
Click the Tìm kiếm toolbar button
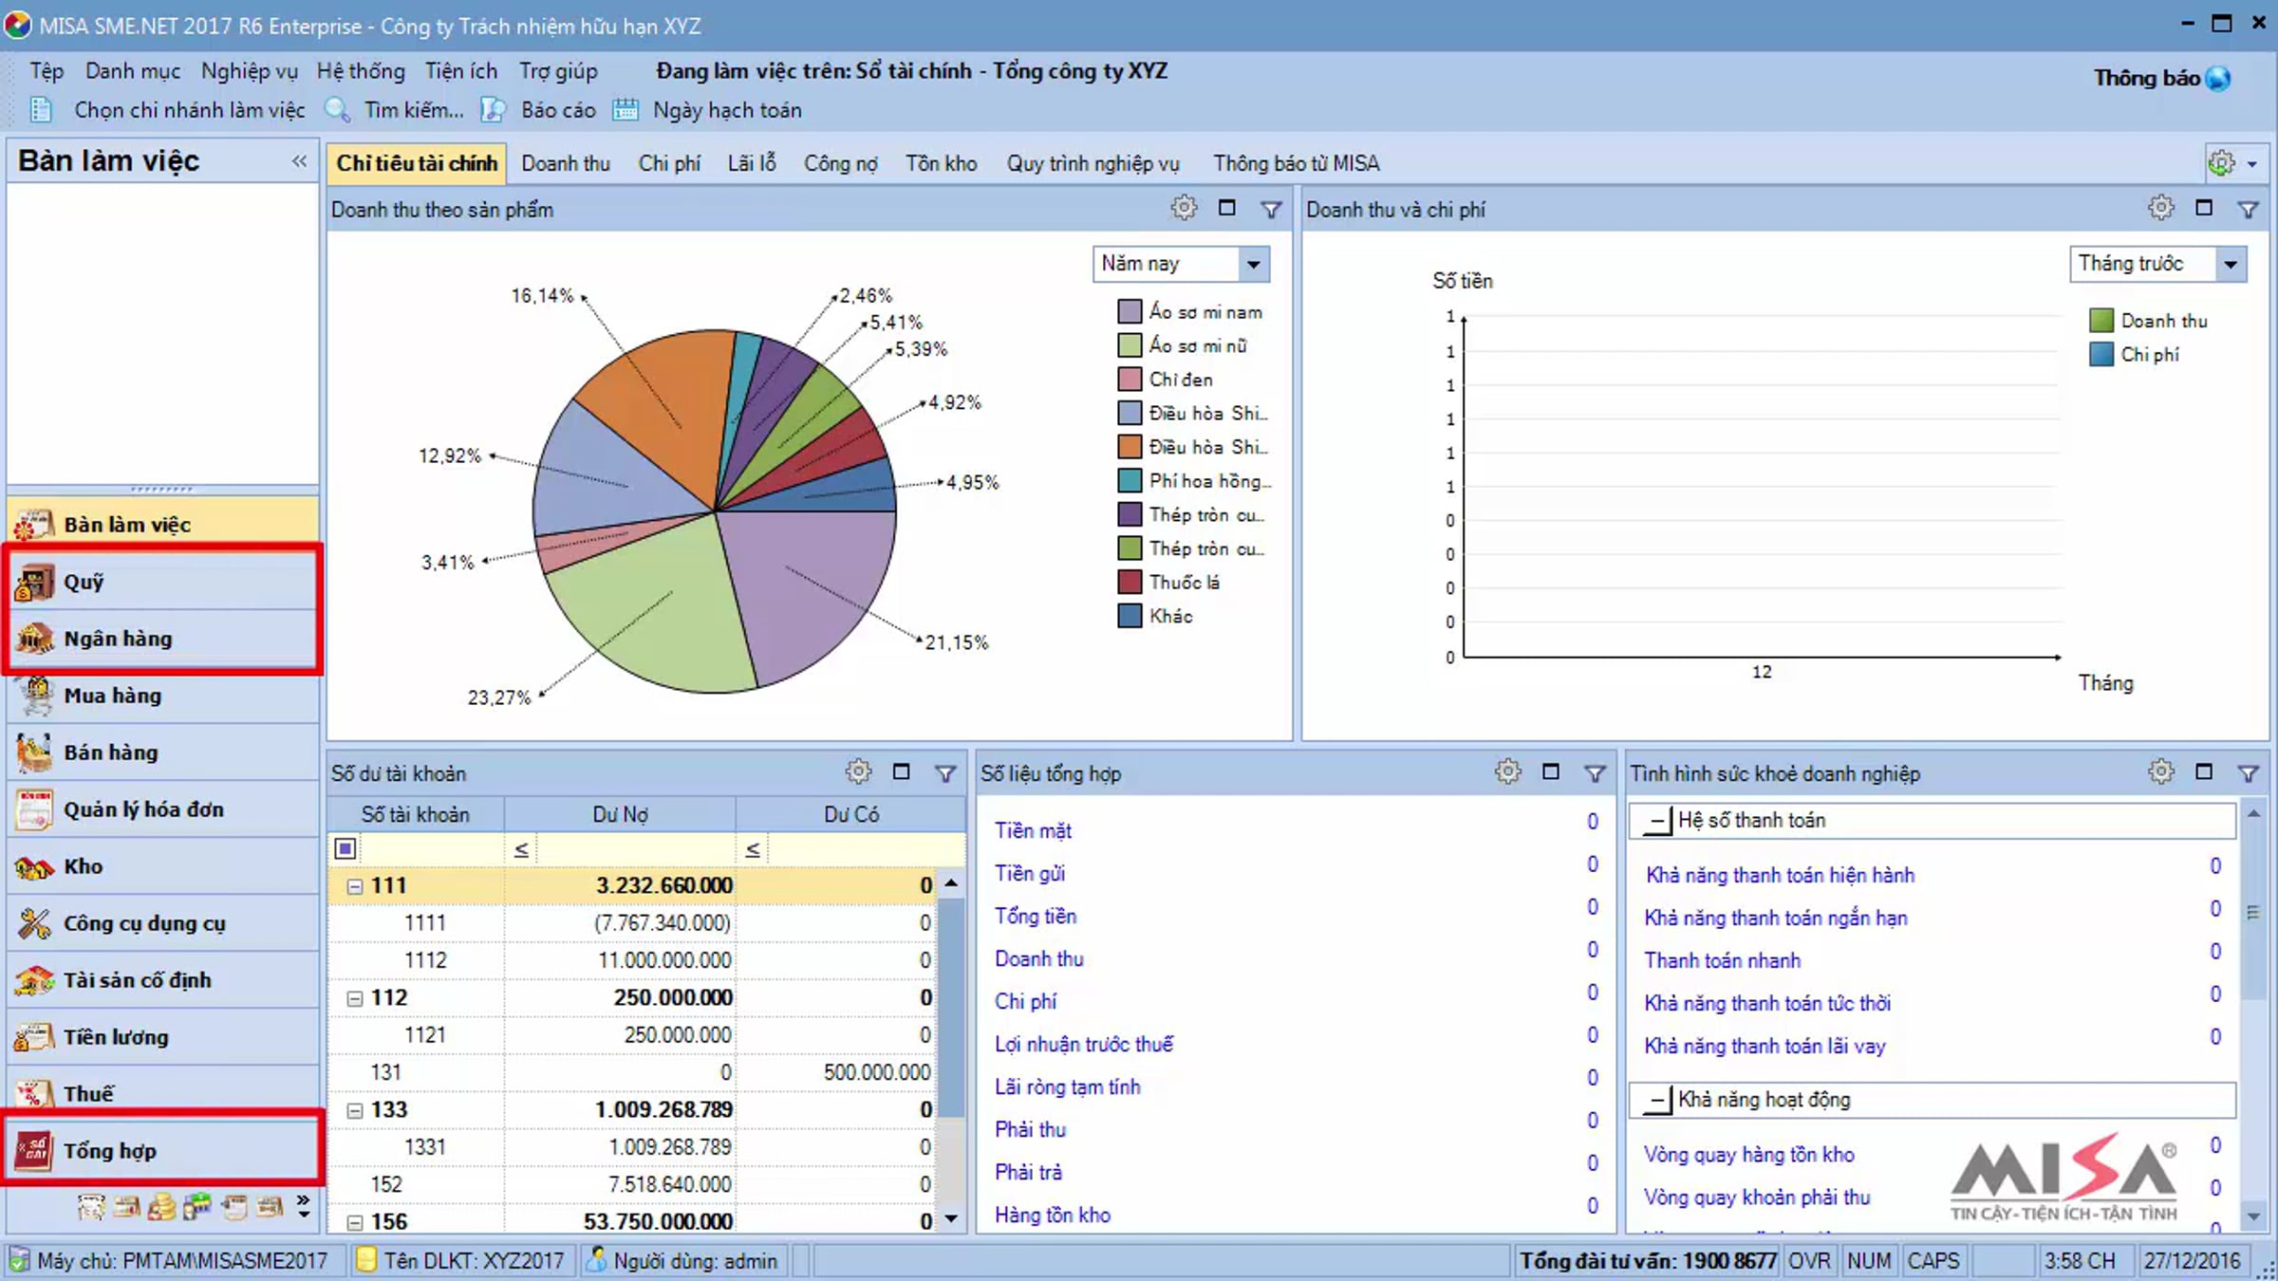395,110
